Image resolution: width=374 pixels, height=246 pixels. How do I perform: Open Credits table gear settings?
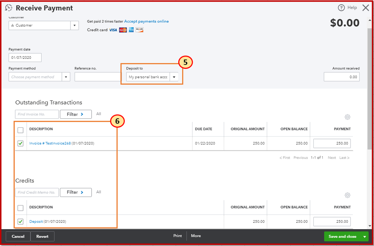point(347,195)
